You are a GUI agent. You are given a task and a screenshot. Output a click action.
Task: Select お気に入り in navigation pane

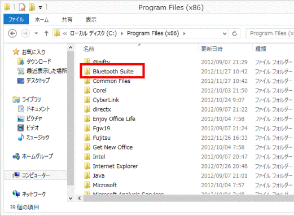[x=34, y=52]
